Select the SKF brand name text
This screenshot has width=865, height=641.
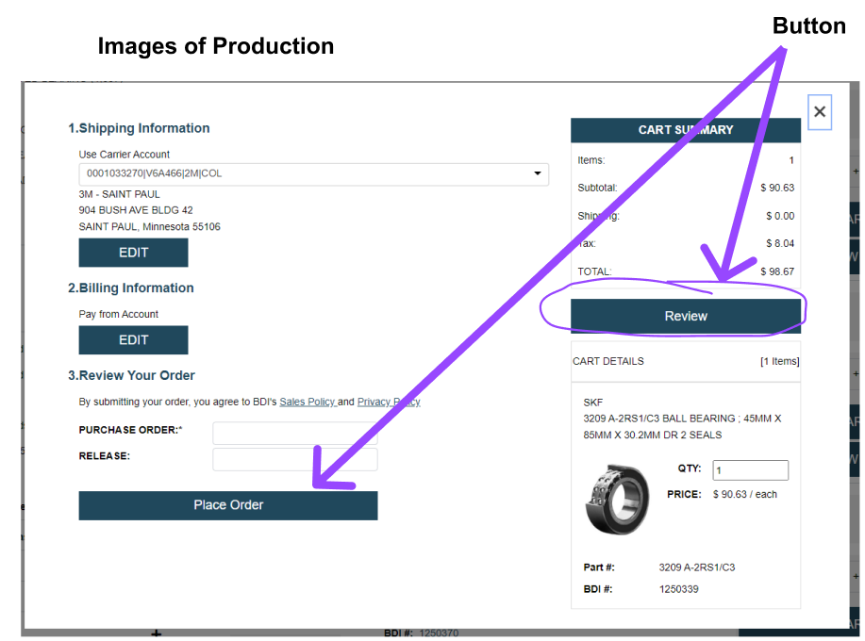pos(593,403)
